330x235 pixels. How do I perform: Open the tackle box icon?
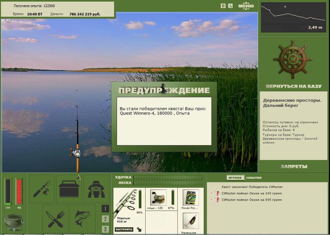click(x=69, y=189)
